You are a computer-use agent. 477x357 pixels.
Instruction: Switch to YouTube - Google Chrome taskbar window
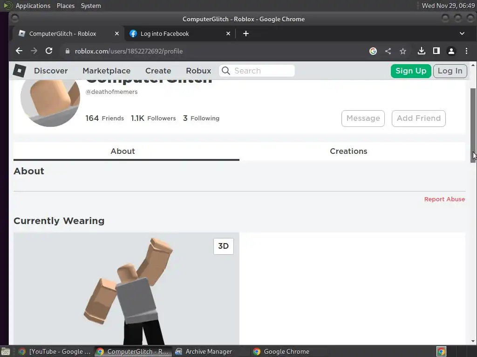click(55, 351)
